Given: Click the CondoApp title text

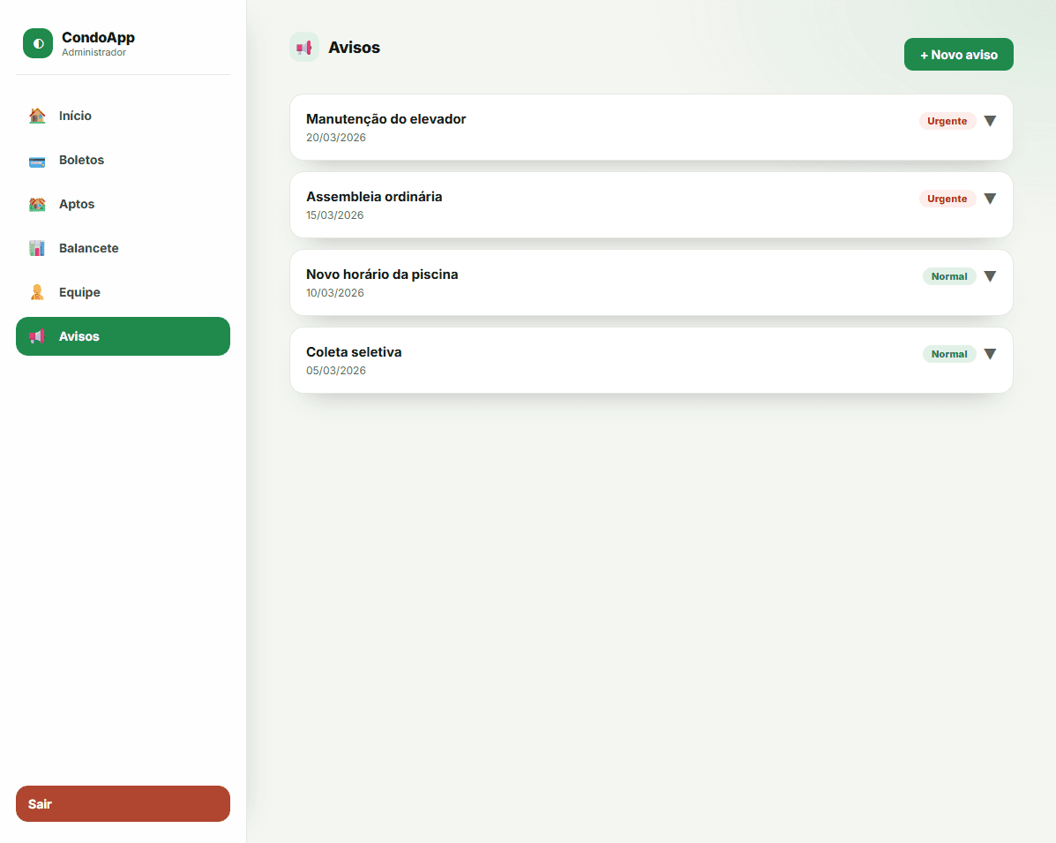Looking at the screenshot, I should point(98,38).
